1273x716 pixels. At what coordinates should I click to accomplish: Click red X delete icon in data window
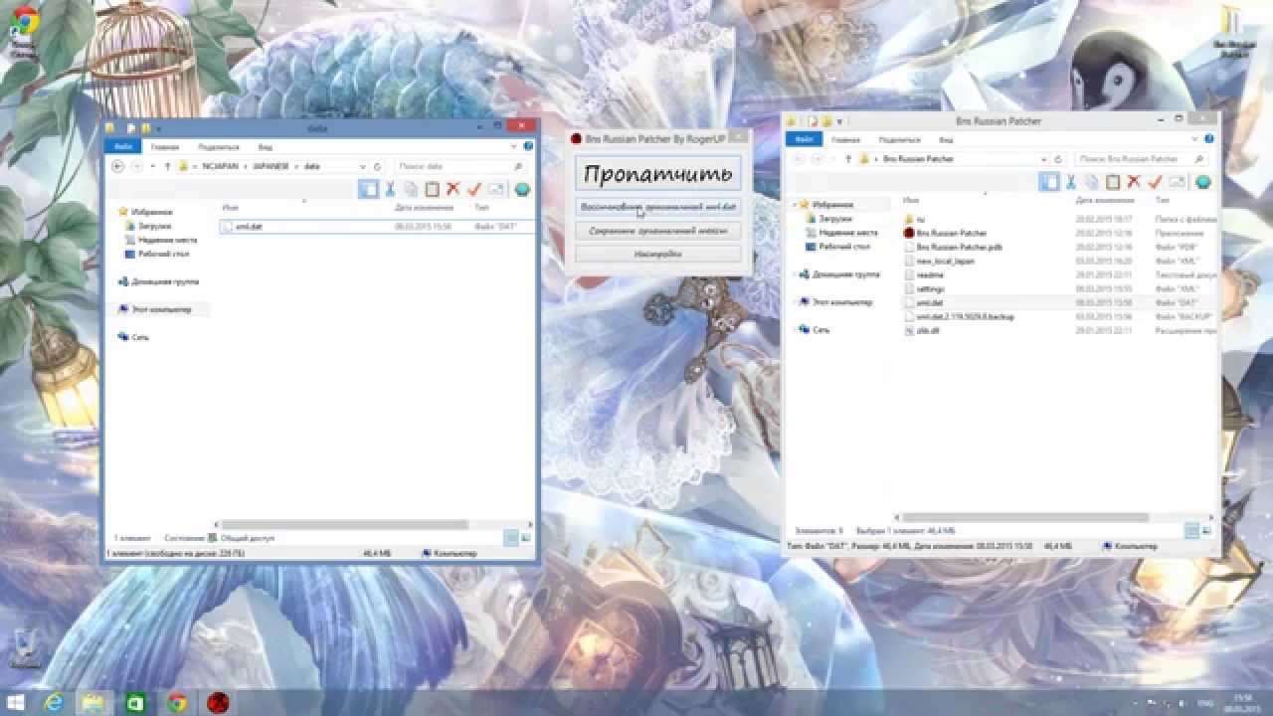[x=453, y=189]
